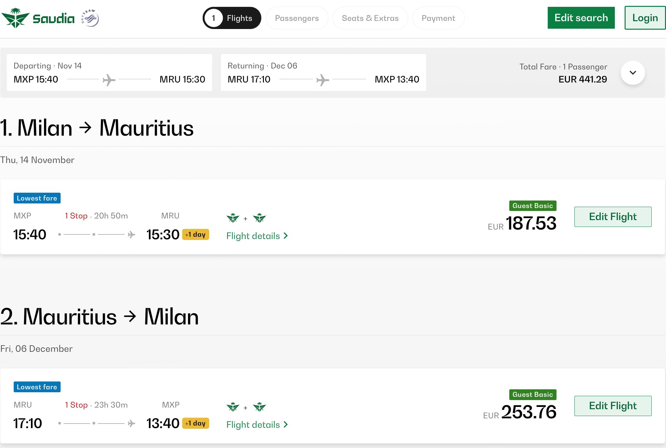Click the Login button

click(645, 18)
